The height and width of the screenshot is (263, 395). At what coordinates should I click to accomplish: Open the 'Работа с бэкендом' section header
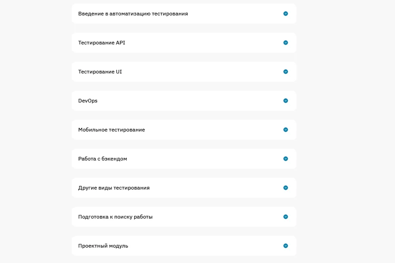click(184, 158)
